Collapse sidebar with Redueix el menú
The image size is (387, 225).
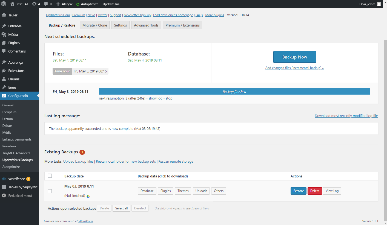click(x=19, y=195)
